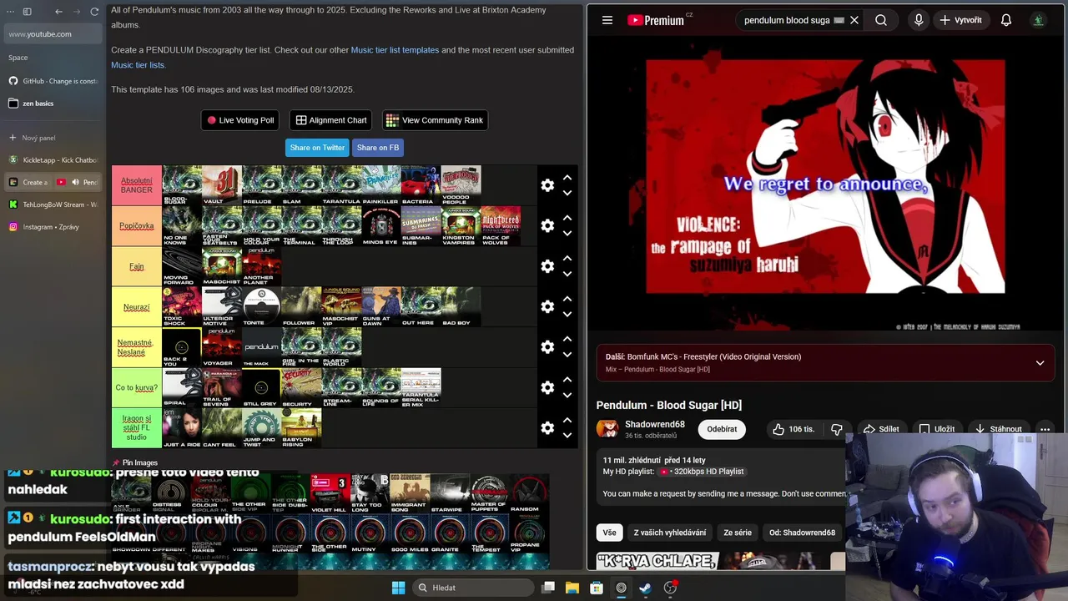The width and height of the screenshot is (1068, 601).
Task: Move Neurazí tier down one row
Action: pos(567,315)
